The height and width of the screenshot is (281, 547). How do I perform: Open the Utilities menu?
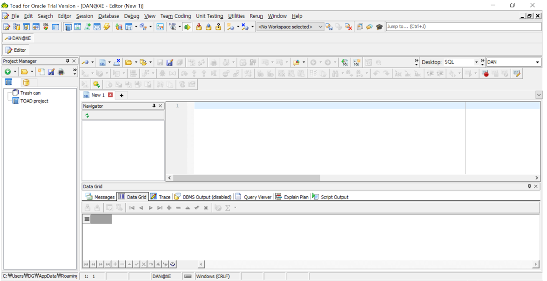236,16
